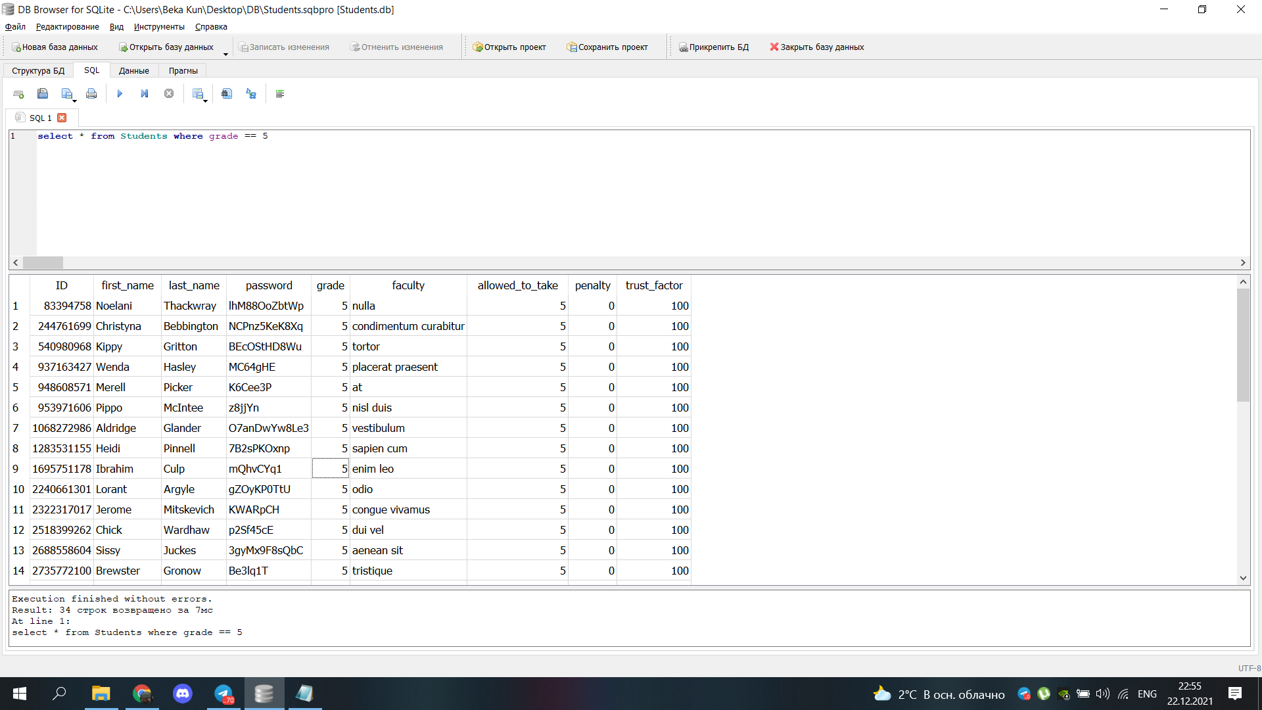Click the SQL editor horizontal scrollbar thumb
Viewport: 1262px width, 710px height.
pos(43,262)
